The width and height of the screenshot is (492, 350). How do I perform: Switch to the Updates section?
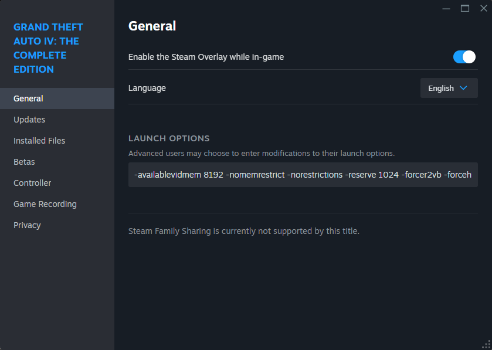click(29, 120)
